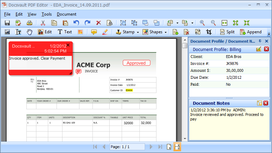Click the Client value EDA Bros

coord(233,57)
